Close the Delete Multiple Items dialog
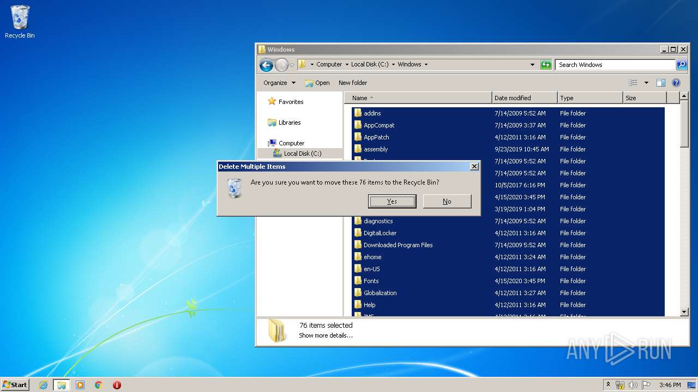 tap(474, 167)
